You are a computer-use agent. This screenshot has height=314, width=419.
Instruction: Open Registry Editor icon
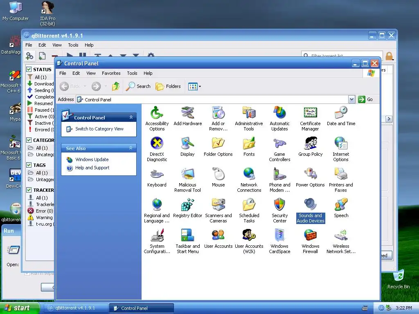tap(187, 208)
